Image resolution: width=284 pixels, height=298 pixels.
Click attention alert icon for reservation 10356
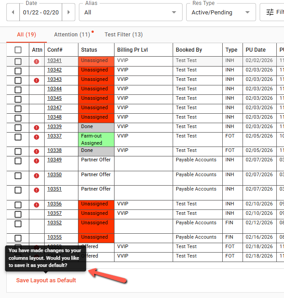tap(37, 205)
